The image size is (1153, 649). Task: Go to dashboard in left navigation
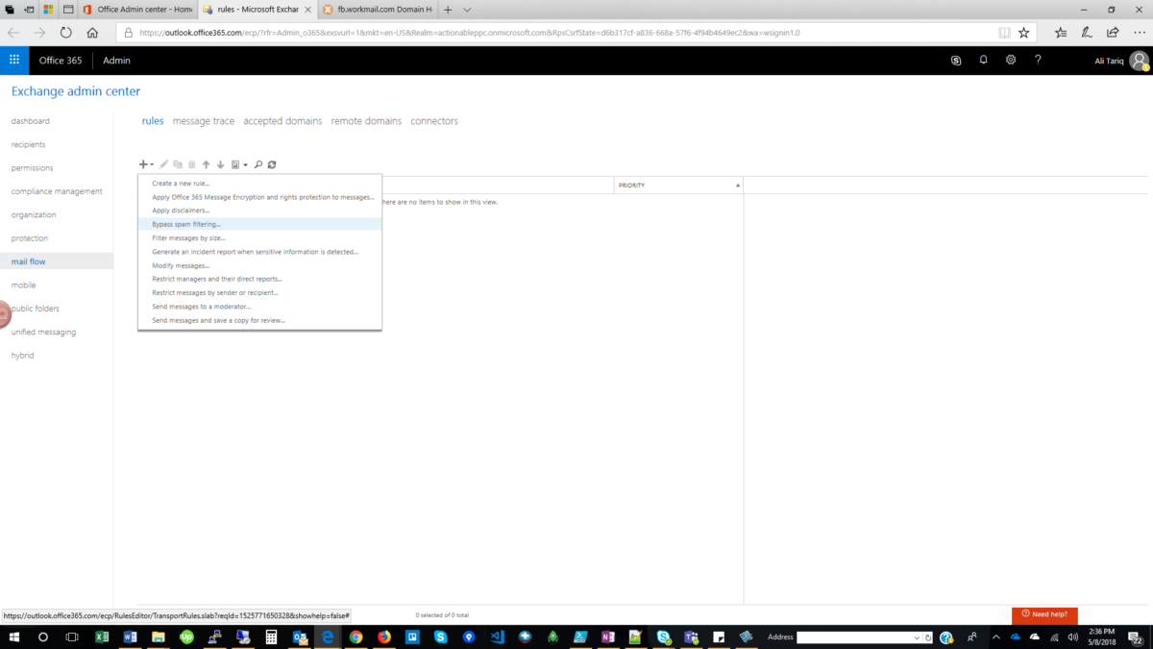(x=31, y=121)
